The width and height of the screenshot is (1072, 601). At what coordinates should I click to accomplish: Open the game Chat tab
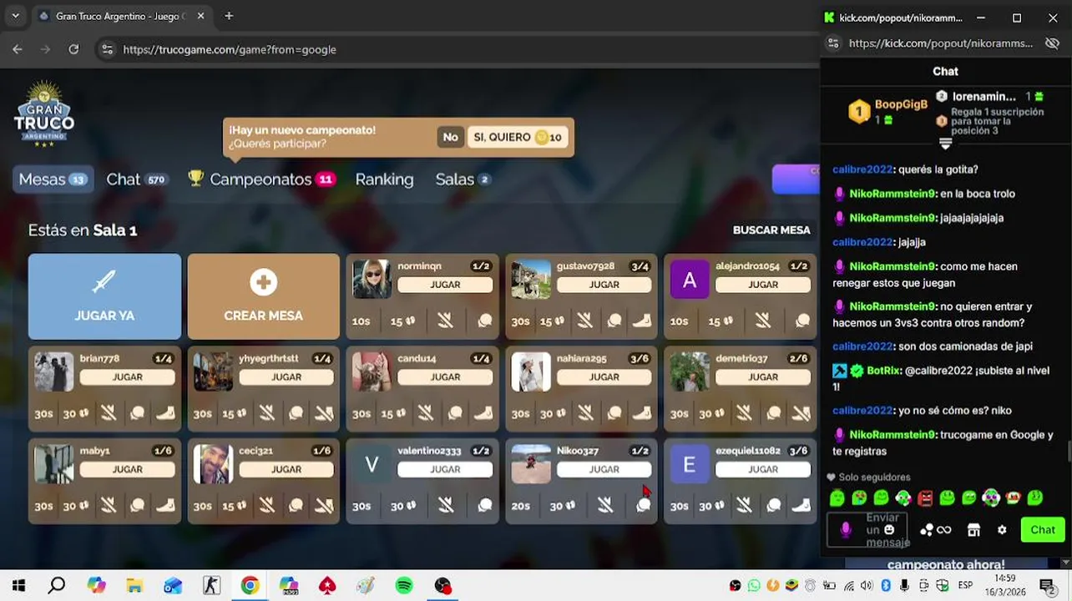click(x=136, y=179)
